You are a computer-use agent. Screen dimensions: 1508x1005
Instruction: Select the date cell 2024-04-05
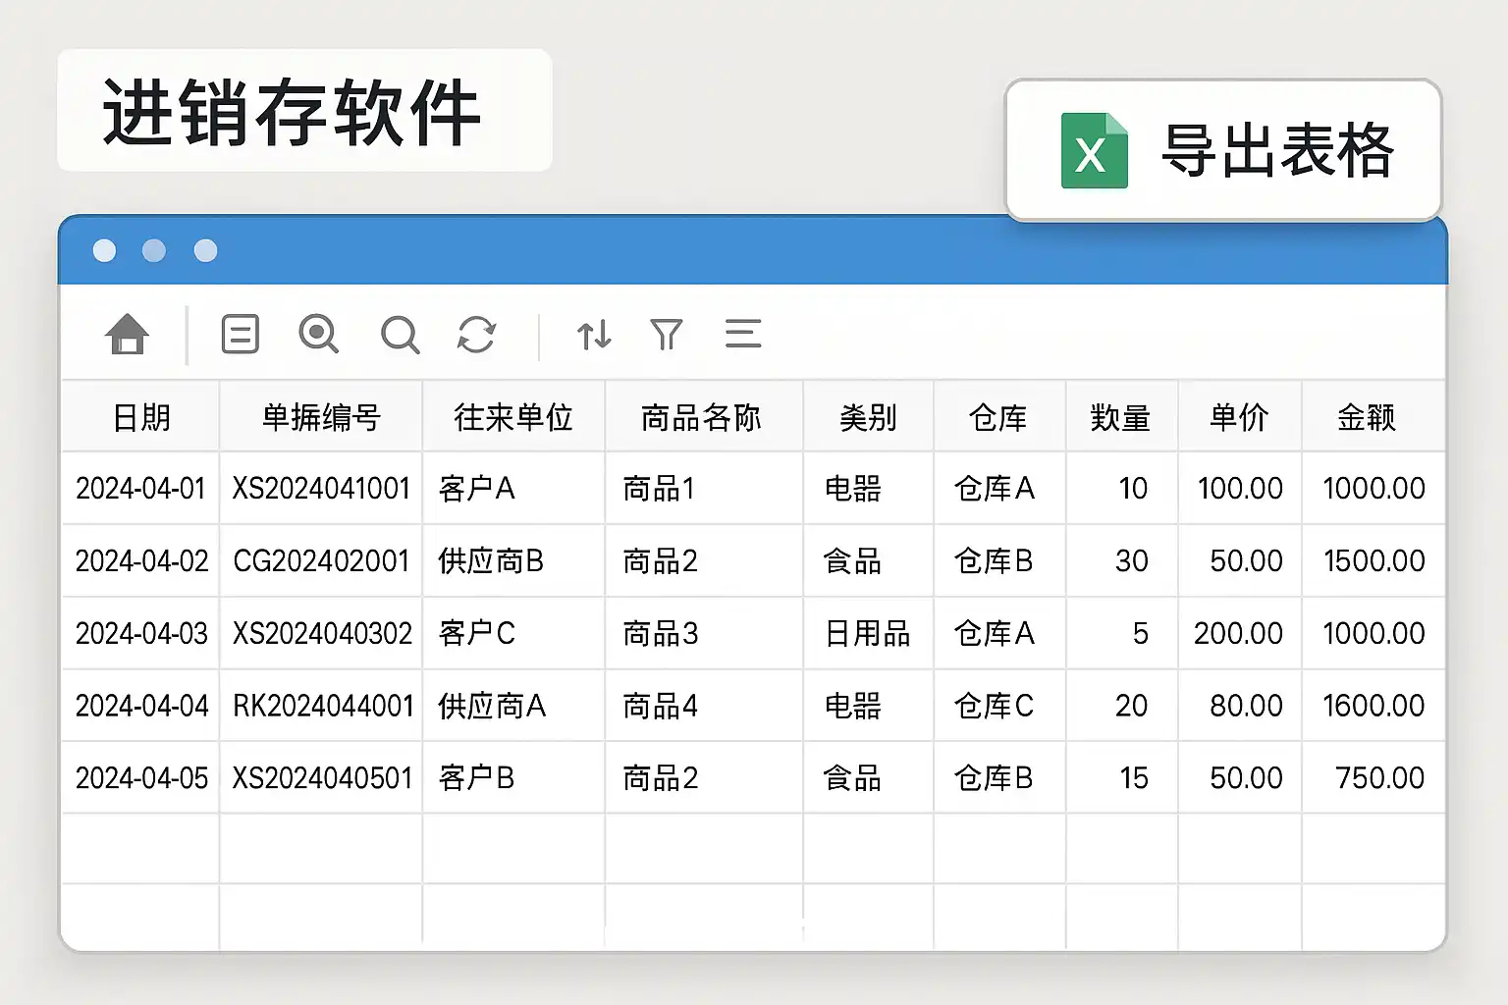[x=141, y=778]
